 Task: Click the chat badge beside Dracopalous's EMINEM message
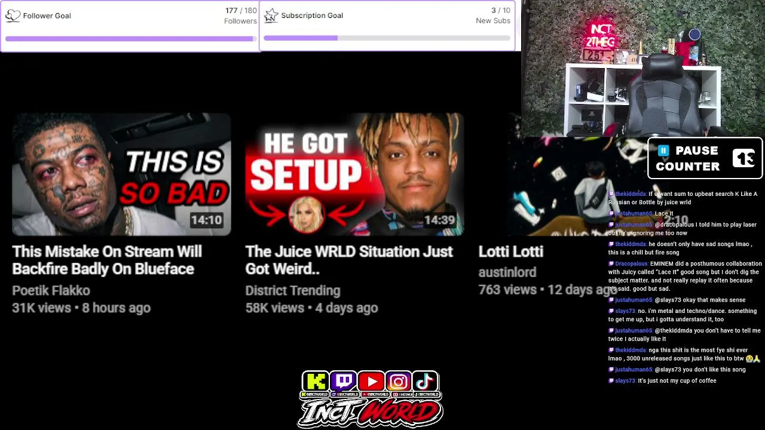611,264
